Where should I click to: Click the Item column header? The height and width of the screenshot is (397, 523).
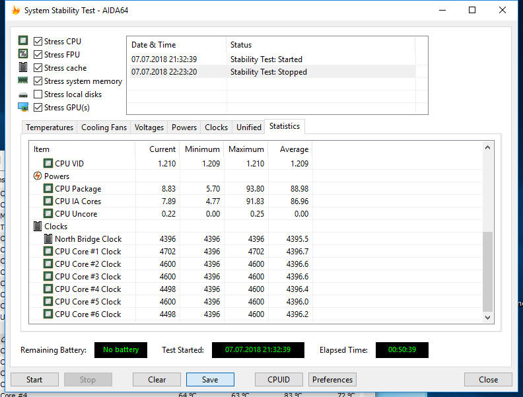tap(82, 149)
